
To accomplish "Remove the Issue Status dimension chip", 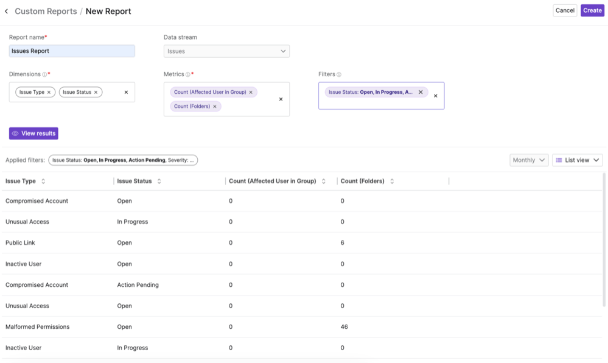I will pos(96,93).
